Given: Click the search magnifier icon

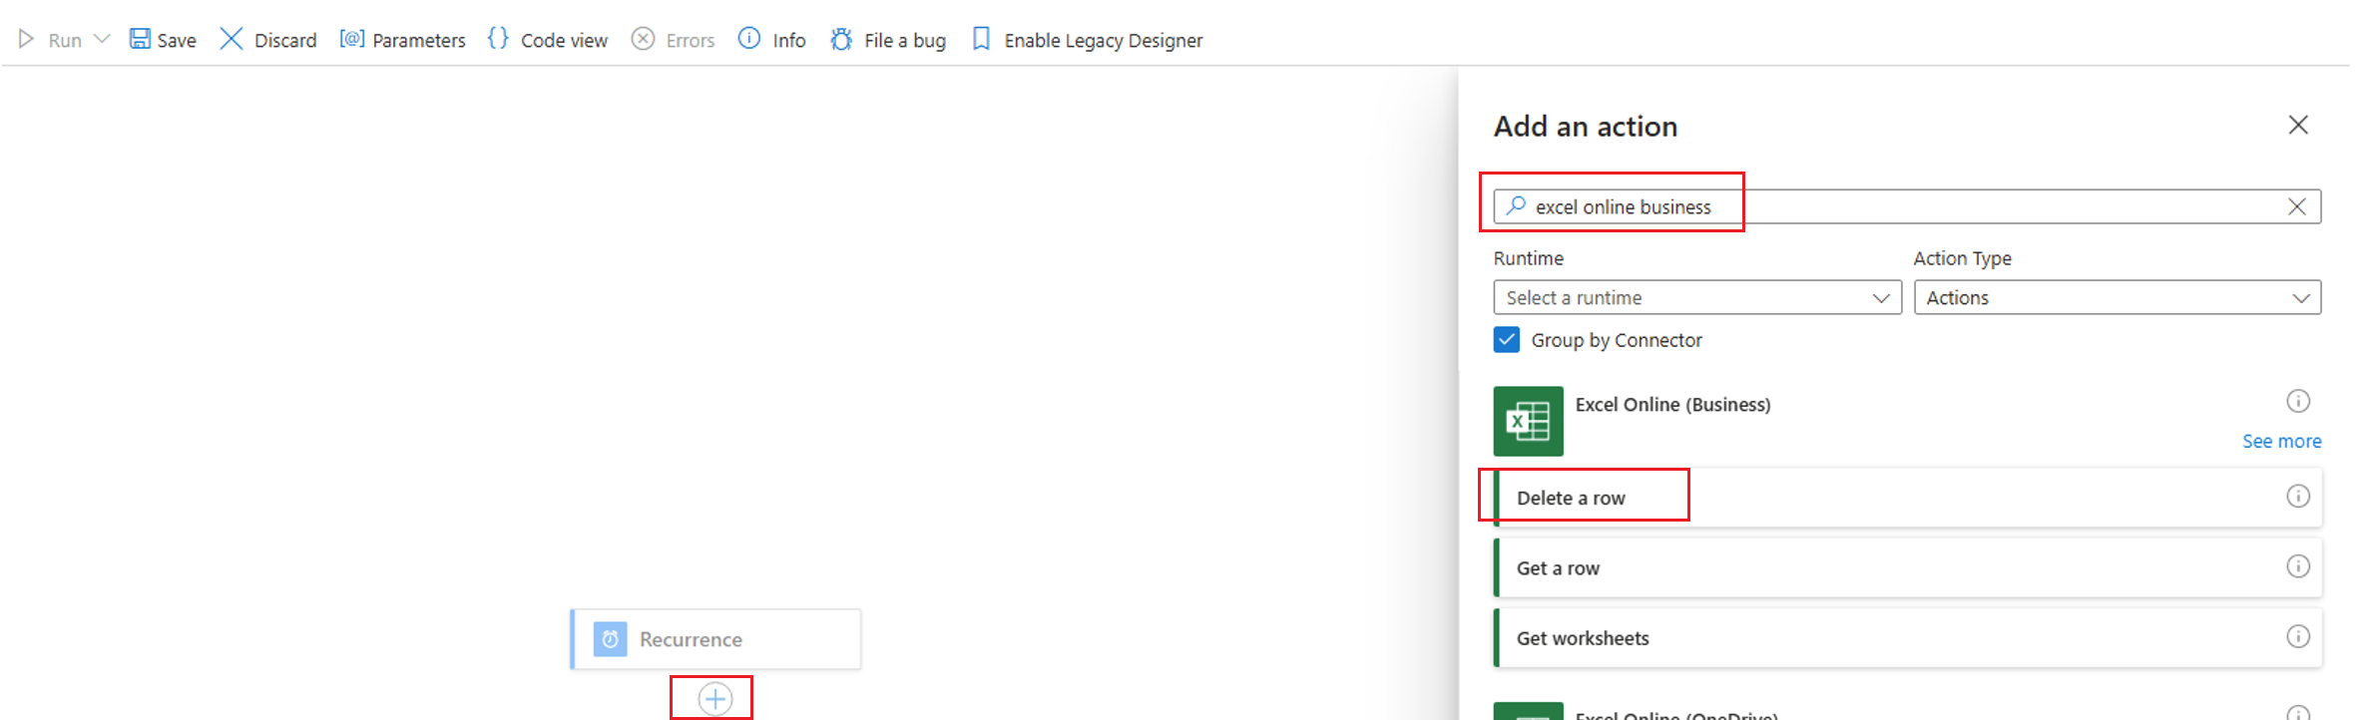Looking at the screenshot, I should pos(1516,205).
